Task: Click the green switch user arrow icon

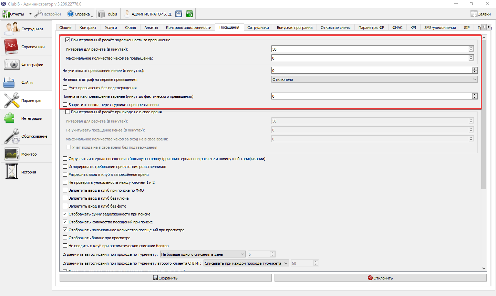Action: click(x=189, y=14)
